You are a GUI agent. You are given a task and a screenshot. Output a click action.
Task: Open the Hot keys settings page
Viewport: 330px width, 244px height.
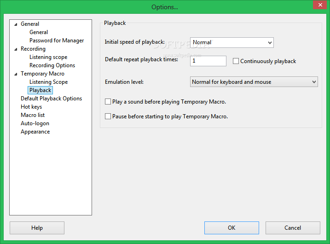[x=31, y=107]
